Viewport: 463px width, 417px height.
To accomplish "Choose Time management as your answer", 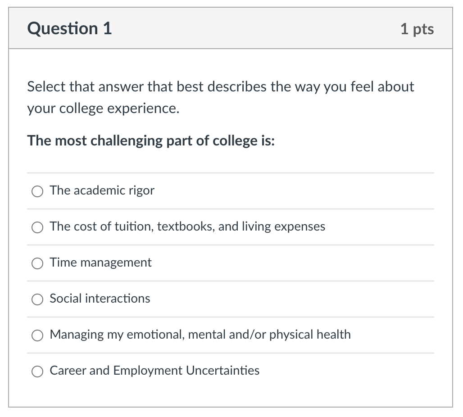I will point(37,263).
